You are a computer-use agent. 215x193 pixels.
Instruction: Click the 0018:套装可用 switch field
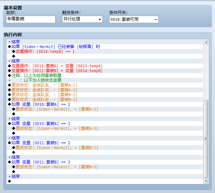tap(134, 19)
